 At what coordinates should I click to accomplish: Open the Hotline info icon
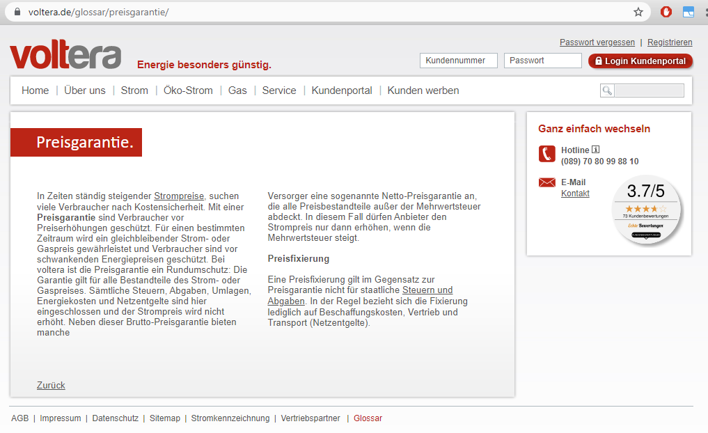coord(595,150)
